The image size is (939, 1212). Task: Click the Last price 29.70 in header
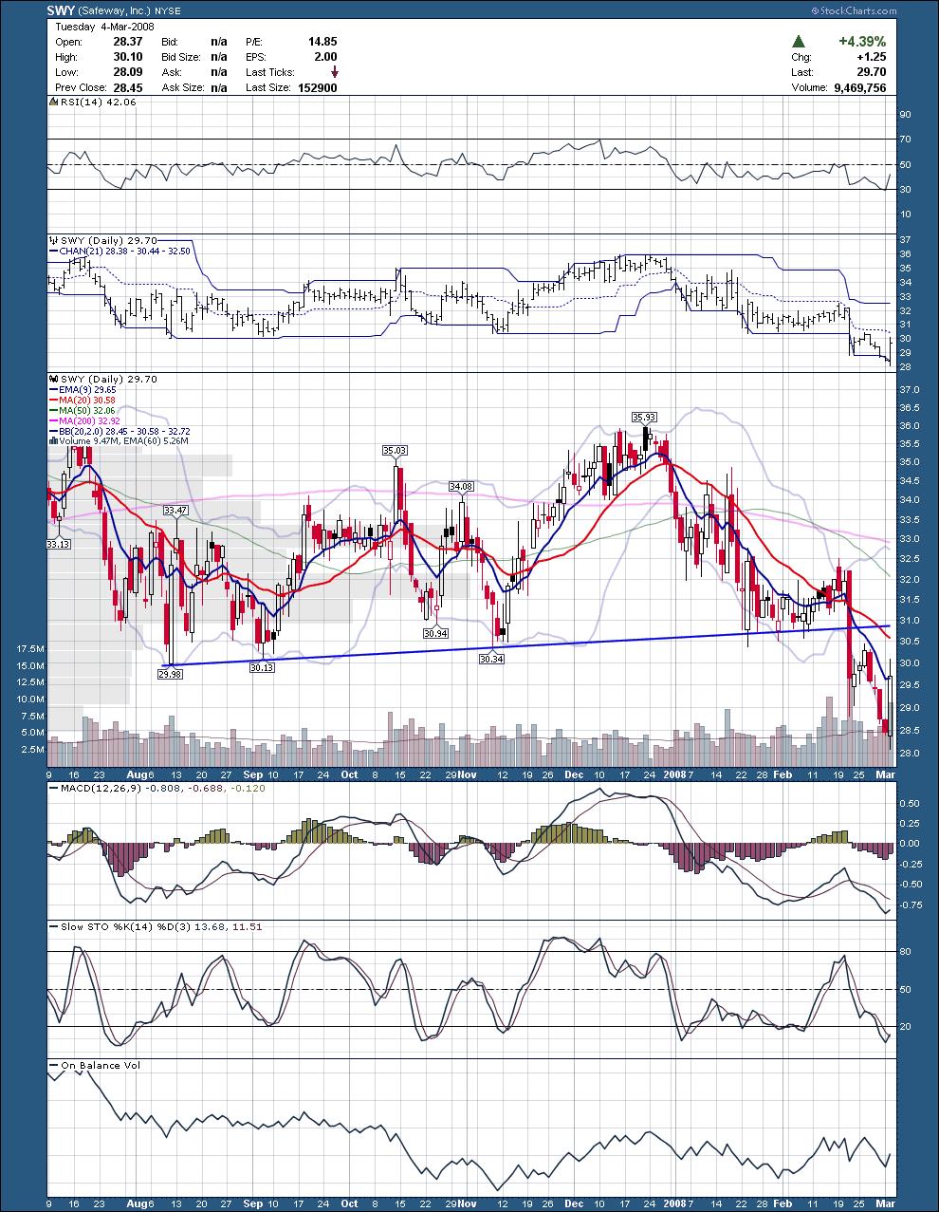point(873,72)
